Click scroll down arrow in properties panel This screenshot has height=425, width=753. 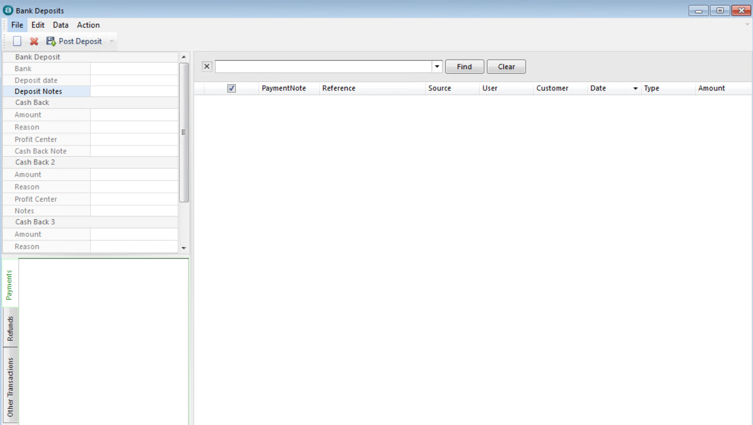coord(184,248)
